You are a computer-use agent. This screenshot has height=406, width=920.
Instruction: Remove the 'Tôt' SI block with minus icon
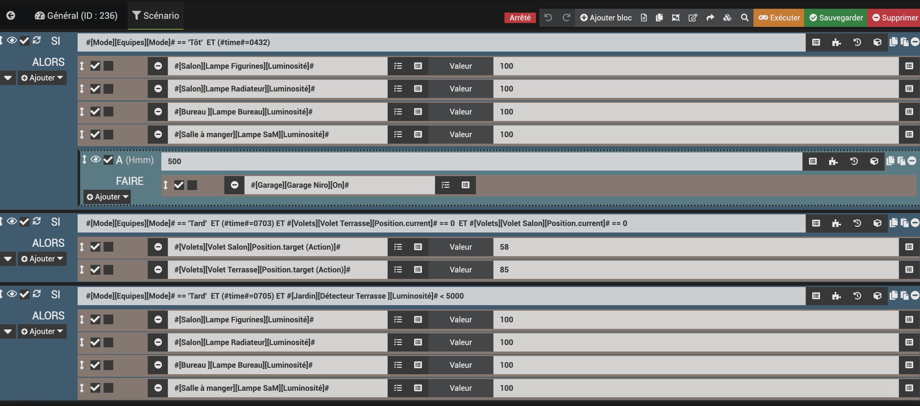[x=915, y=42]
